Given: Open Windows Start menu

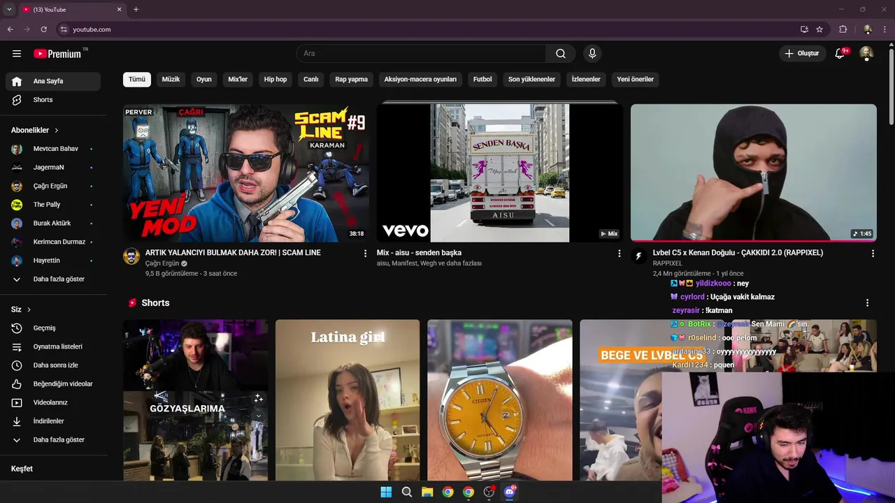Looking at the screenshot, I should tap(386, 492).
